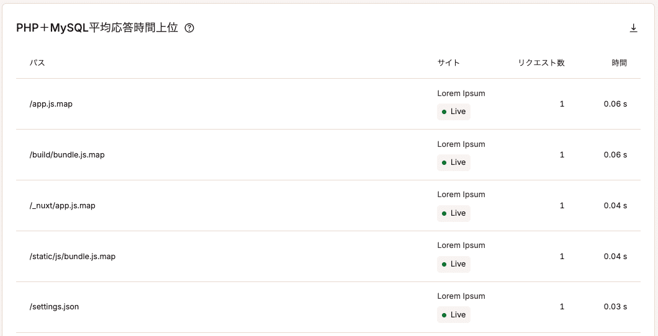Click Lorem Ipsum site in /app.js.map row
This screenshot has height=336, width=658.
pos(461,94)
